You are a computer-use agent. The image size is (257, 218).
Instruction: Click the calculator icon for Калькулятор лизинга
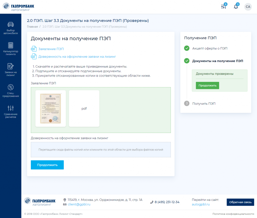tap(11, 45)
